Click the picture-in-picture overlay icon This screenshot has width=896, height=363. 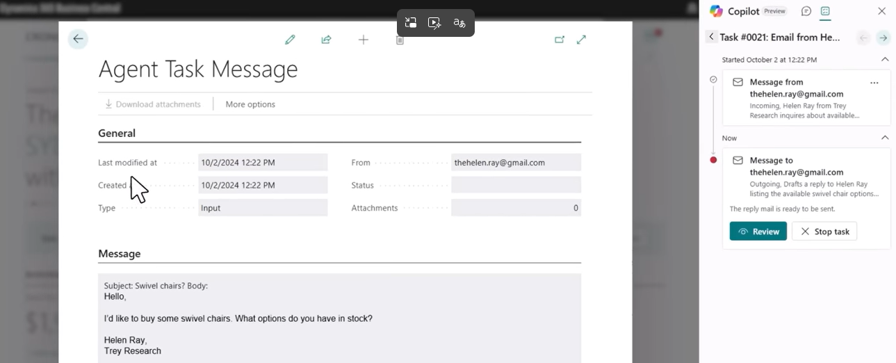point(411,23)
